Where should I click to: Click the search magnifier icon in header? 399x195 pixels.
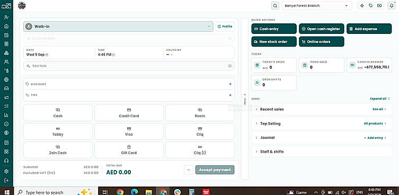pyautogui.click(x=275, y=6)
